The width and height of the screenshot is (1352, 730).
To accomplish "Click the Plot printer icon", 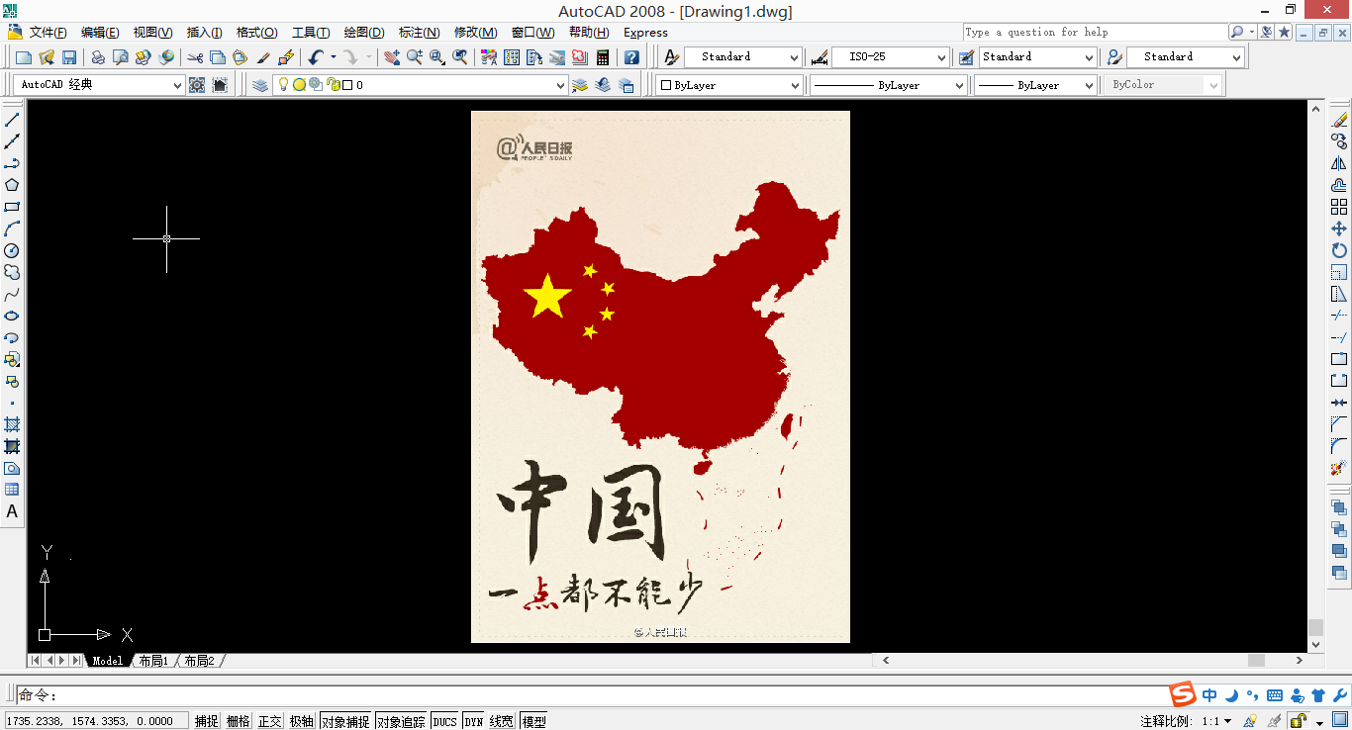I will 98,57.
